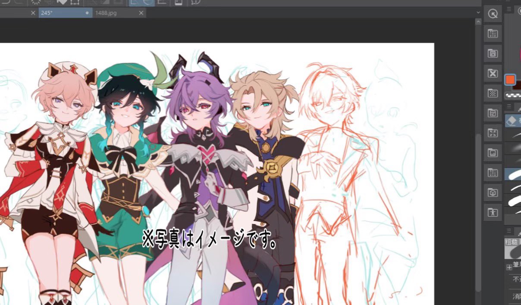Switch to the 245* canvas tab
Image resolution: width=521 pixels, height=305 pixels.
point(65,13)
